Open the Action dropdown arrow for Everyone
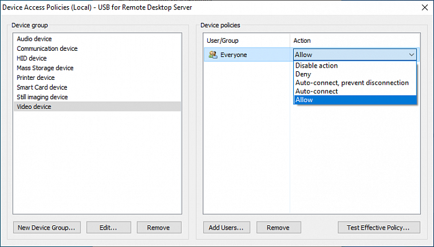Image resolution: width=434 pixels, height=247 pixels. tap(412, 54)
